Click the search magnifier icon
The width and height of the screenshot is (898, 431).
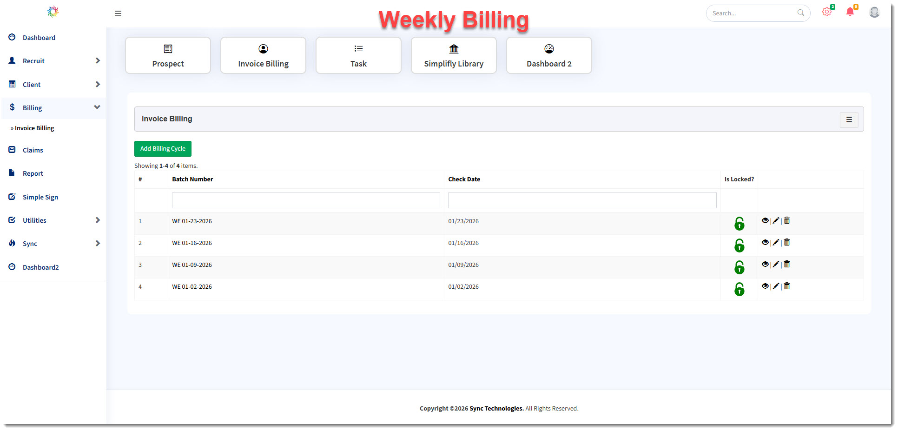click(800, 13)
